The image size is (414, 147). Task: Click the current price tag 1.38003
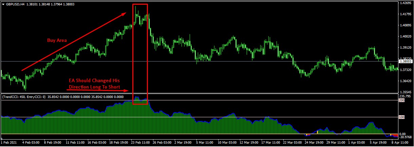click(405, 62)
